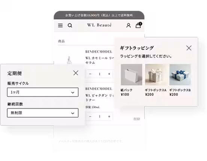Image resolution: width=207 pixels, height=161 pixels.
Task: Open the hamburger menu icon
Action: [x=60, y=25]
